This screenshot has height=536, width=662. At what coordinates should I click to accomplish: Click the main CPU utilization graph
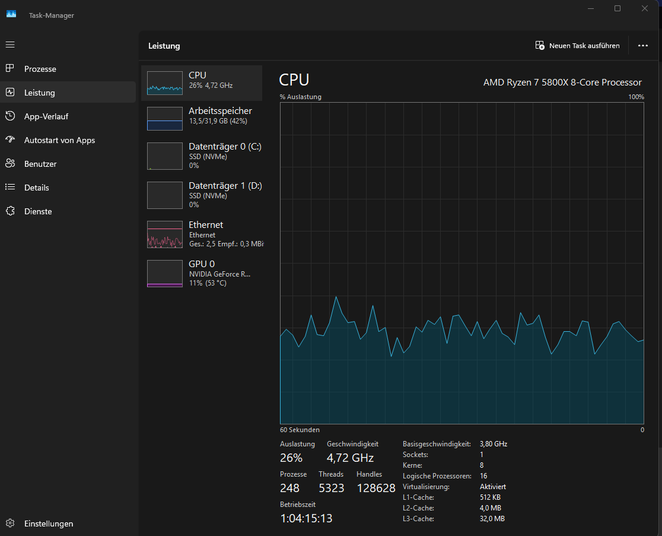coord(462,263)
